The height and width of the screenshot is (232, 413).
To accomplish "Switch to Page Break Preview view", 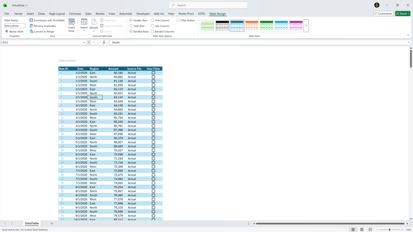I will point(370,229).
